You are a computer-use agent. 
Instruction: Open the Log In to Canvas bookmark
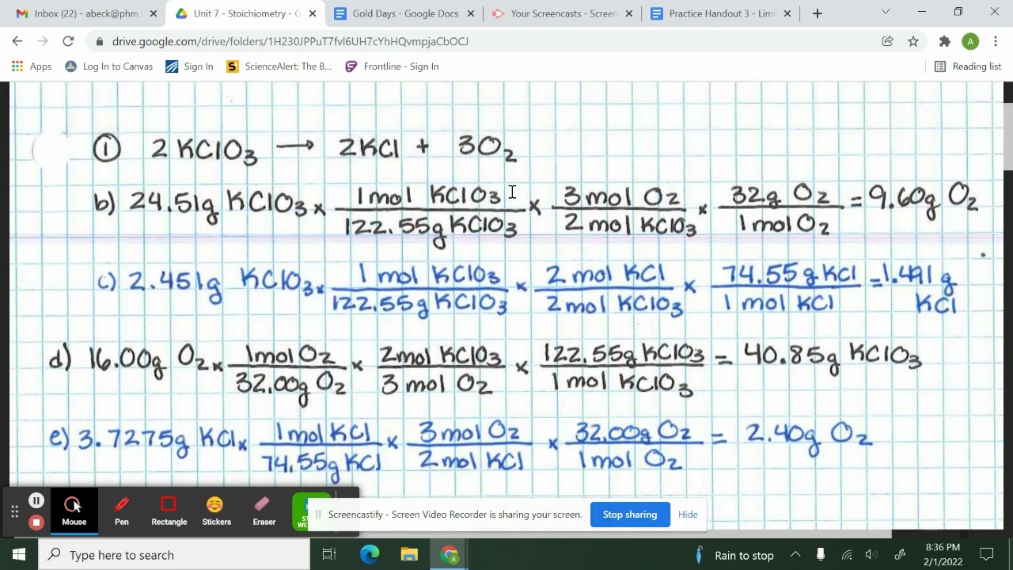click(x=108, y=66)
